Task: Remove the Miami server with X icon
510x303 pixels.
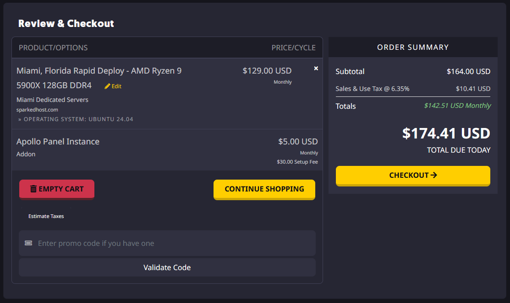Action: (316, 69)
